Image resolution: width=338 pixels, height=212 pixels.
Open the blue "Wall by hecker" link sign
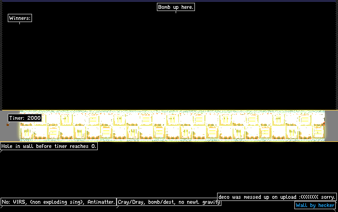coord(315,205)
